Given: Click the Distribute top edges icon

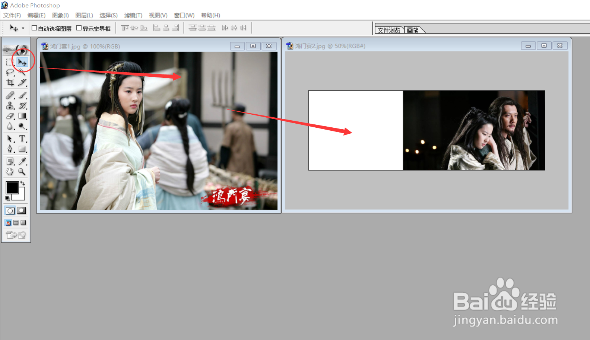Looking at the screenshot, I should coord(193,28).
